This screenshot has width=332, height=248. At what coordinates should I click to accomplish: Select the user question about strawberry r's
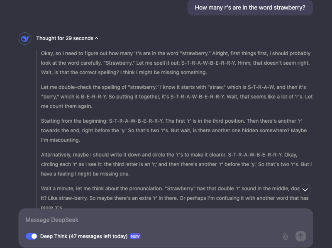coord(250,7)
